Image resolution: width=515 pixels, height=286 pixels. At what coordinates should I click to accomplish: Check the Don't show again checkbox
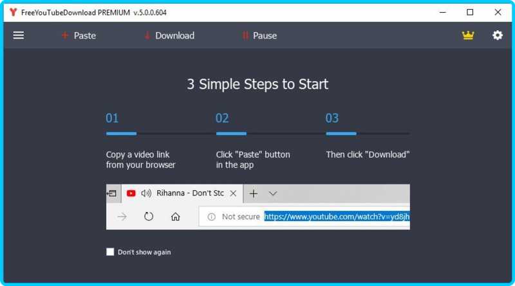pyautogui.click(x=110, y=251)
